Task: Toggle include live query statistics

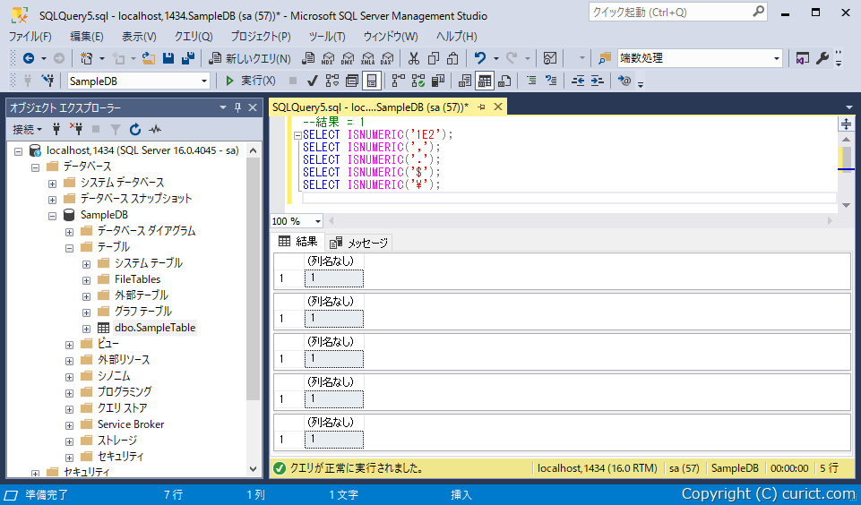Action: tap(418, 81)
